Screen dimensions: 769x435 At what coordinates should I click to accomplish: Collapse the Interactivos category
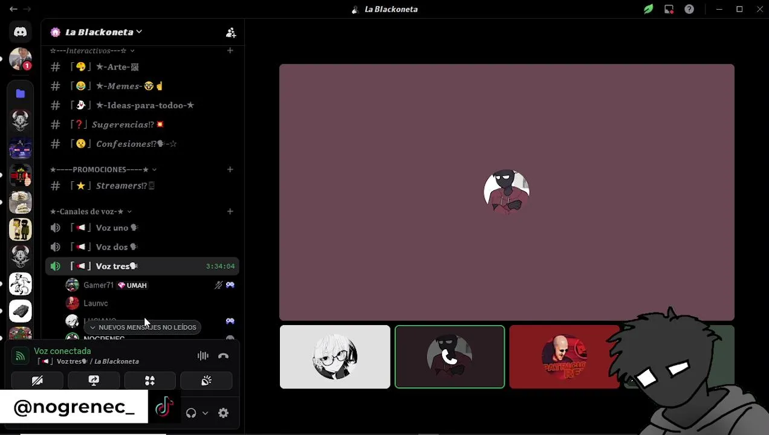click(x=92, y=51)
